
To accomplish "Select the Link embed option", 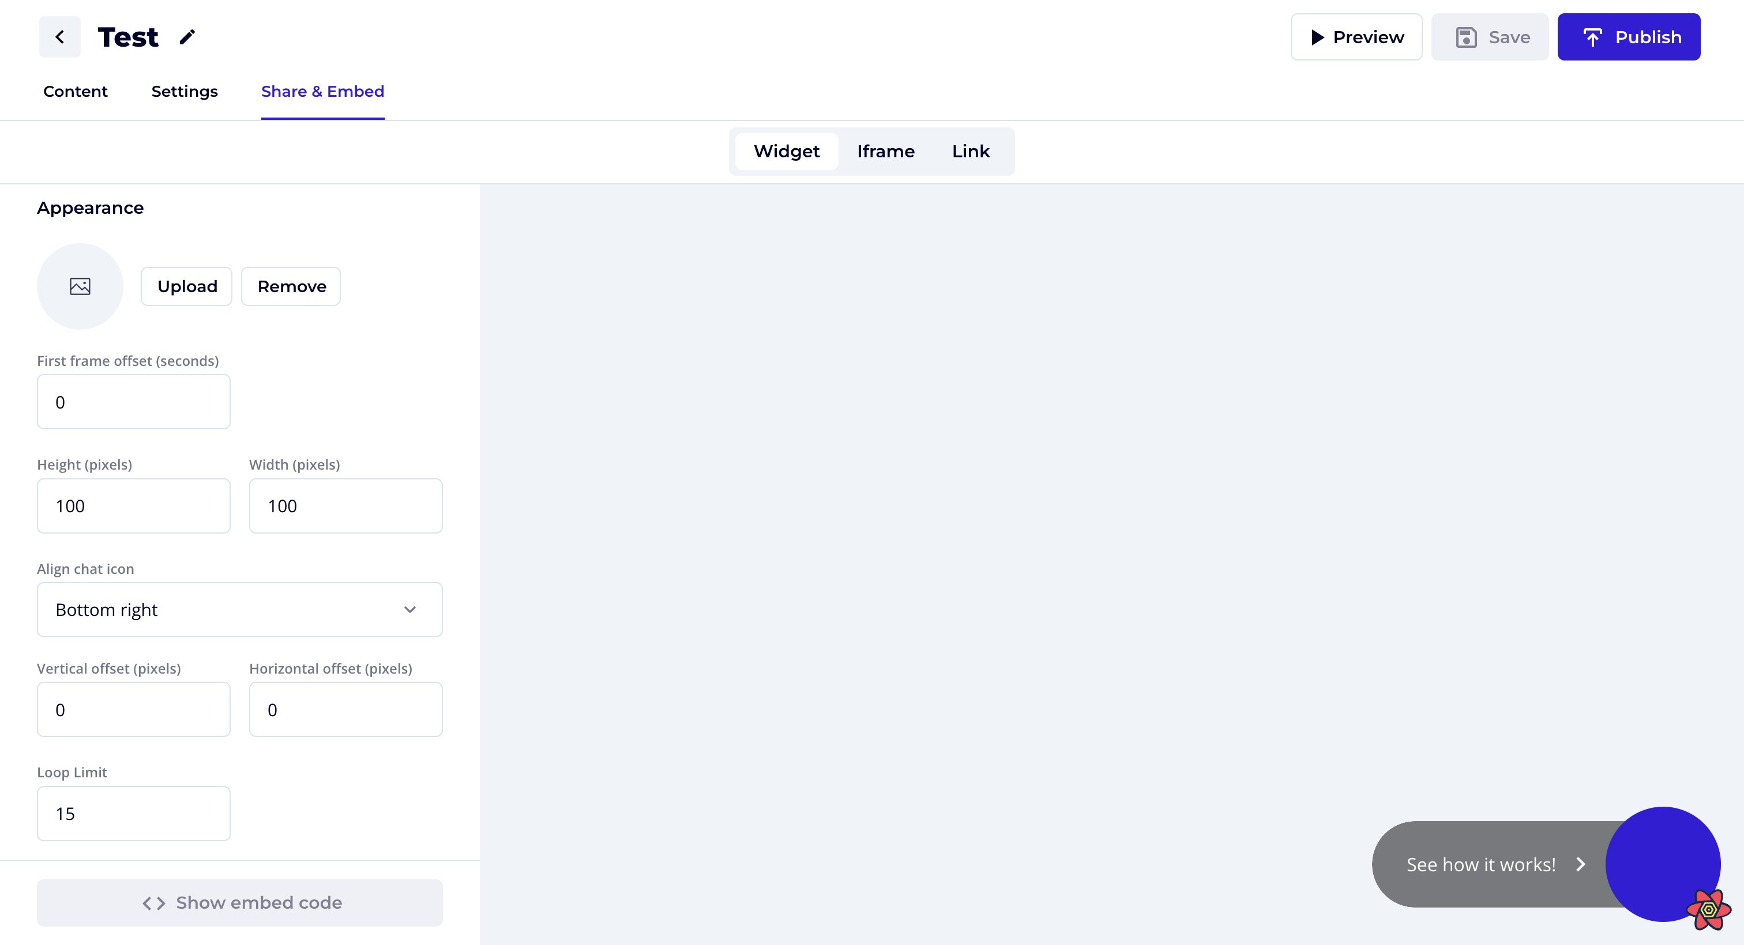I will [970, 152].
